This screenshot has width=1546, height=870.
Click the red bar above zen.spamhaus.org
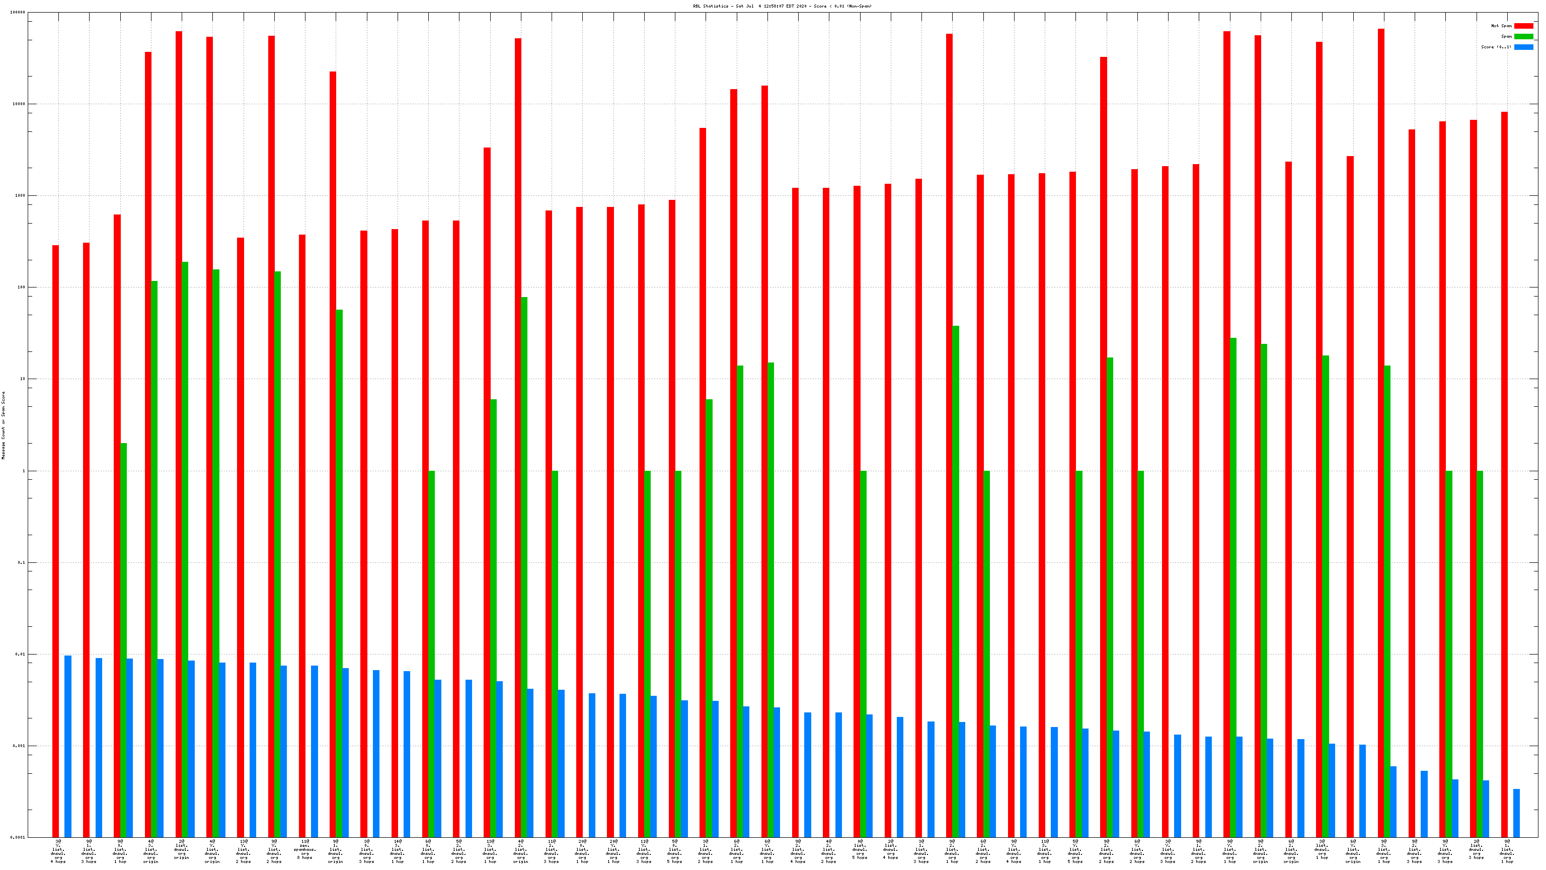(302, 534)
